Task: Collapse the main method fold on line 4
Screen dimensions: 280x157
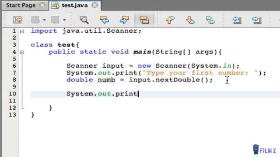Action: (x=22, y=52)
